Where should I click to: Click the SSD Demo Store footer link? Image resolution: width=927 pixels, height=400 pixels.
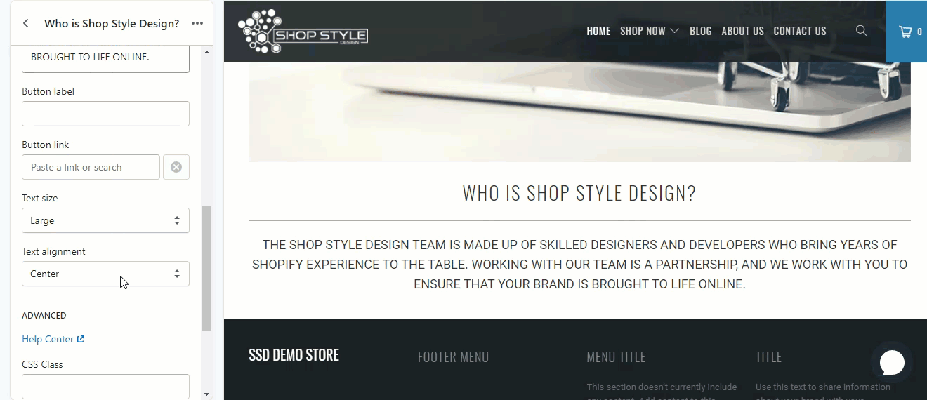click(294, 355)
